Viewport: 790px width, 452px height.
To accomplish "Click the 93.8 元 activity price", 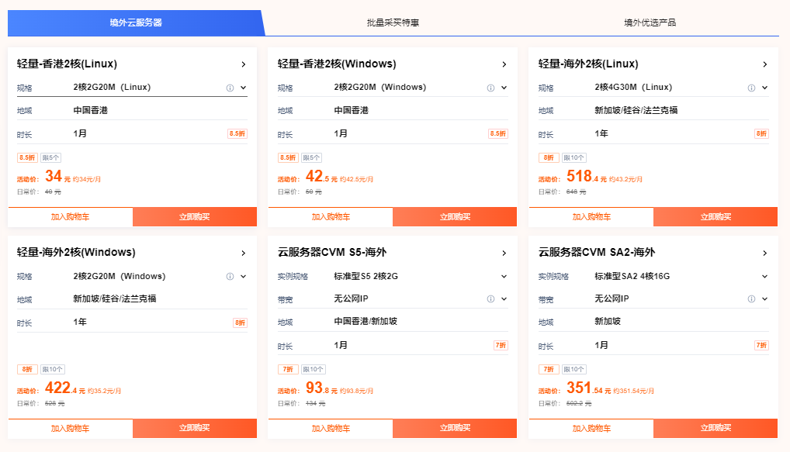I will 321,388.
